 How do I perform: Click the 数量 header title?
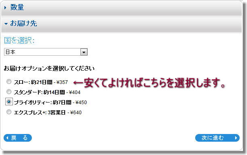[x=17, y=7]
